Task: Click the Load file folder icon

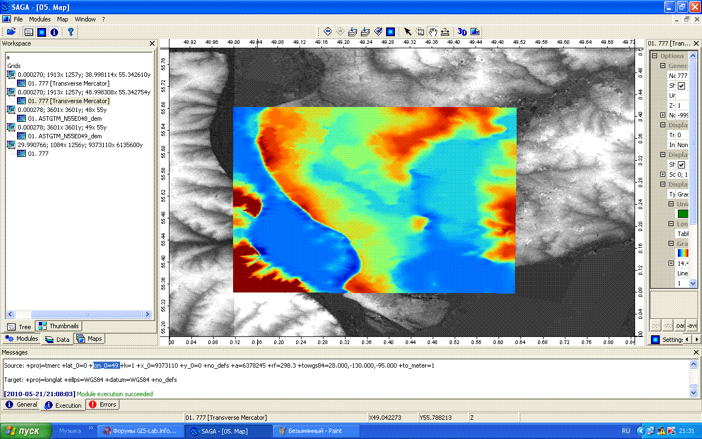Action: [x=11, y=32]
